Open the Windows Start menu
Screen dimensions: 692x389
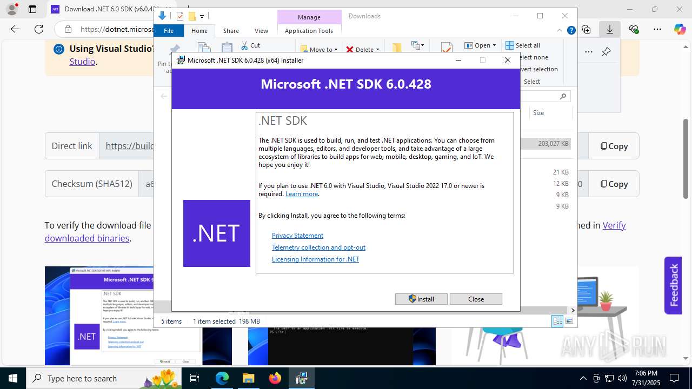(12, 378)
